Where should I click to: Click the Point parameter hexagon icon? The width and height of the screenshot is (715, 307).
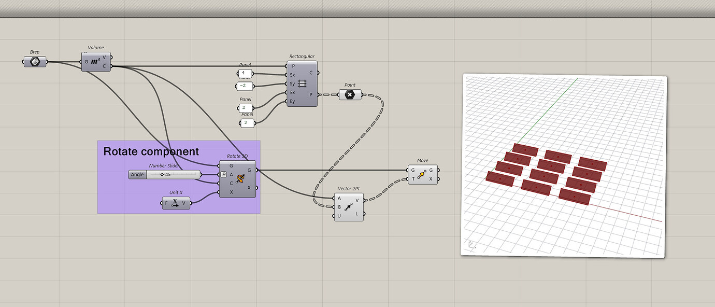point(350,94)
